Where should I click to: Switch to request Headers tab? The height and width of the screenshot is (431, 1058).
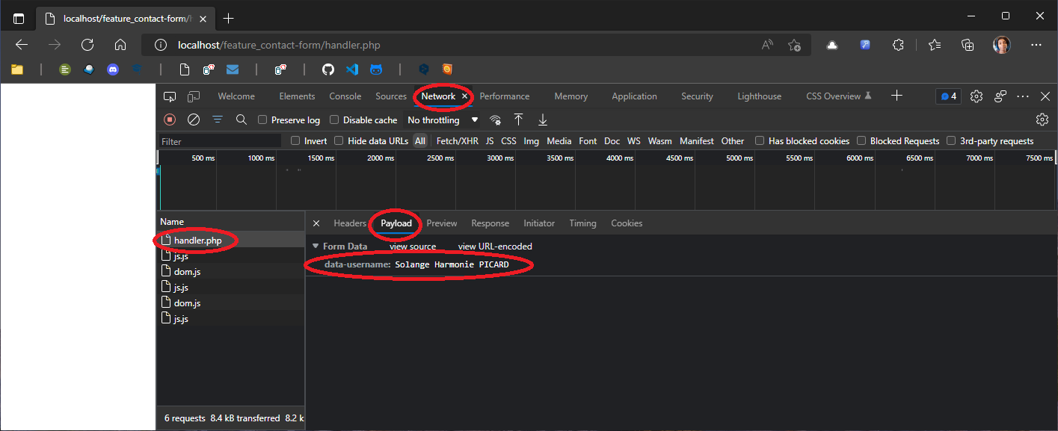[350, 223]
